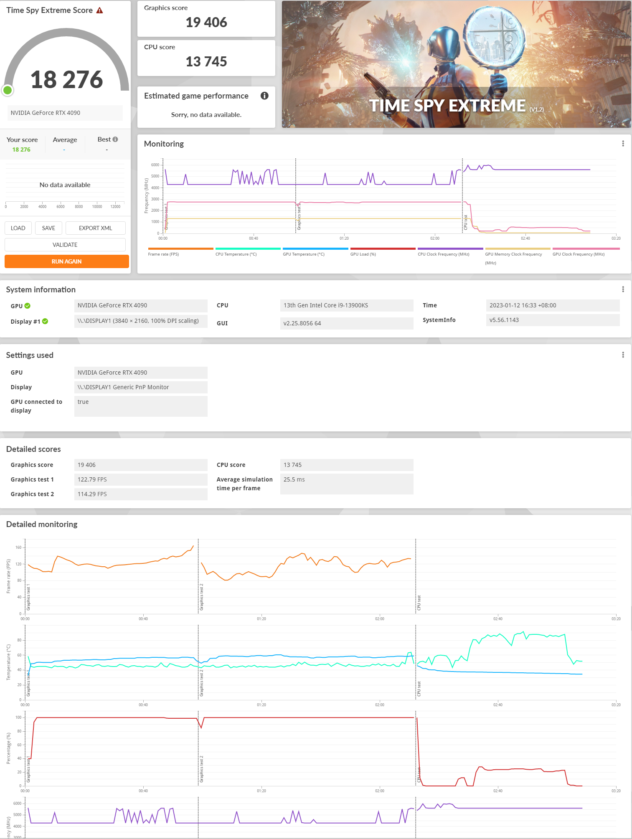Click the green score indicator dot on gauge
Image resolution: width=632 pixels, height=839 pixels.
click(x=8, y=90)
